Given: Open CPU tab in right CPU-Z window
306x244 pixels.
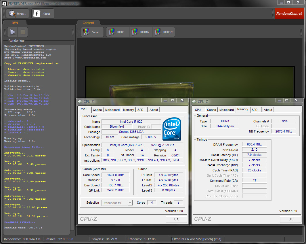Looking at the screenshot, I should click(x=198, y=110).
